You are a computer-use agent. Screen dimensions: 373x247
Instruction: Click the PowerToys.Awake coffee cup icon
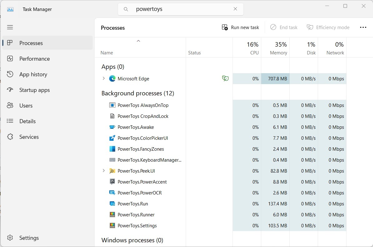pyautogui.click(x=112, y=127)
